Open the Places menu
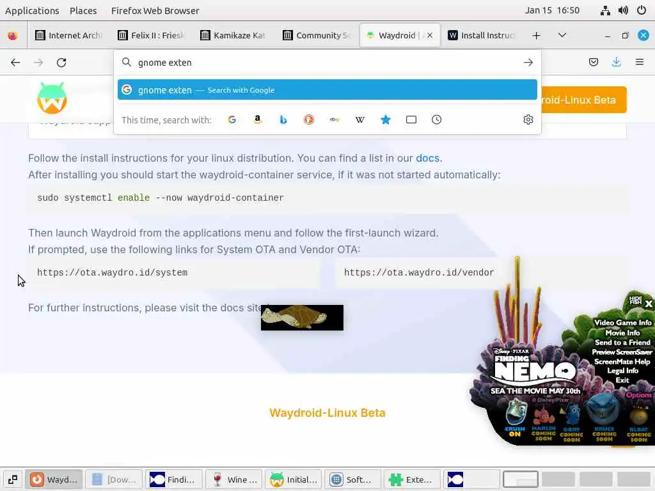The width and height of the screenshot is (655, 491). click(83, 10)
